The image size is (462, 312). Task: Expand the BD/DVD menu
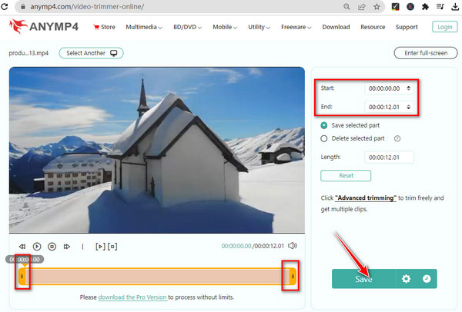187,27
